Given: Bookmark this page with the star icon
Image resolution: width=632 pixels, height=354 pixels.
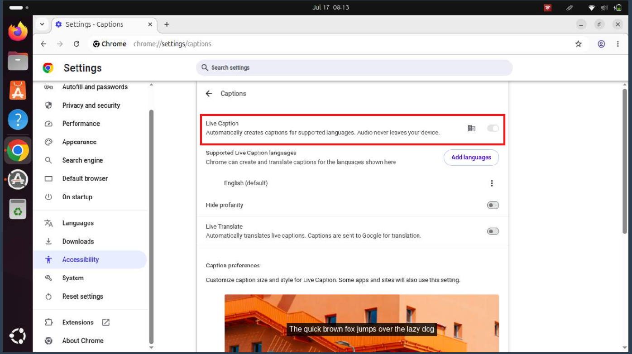Looking at the screenshot, I should (x=578, y=44).
